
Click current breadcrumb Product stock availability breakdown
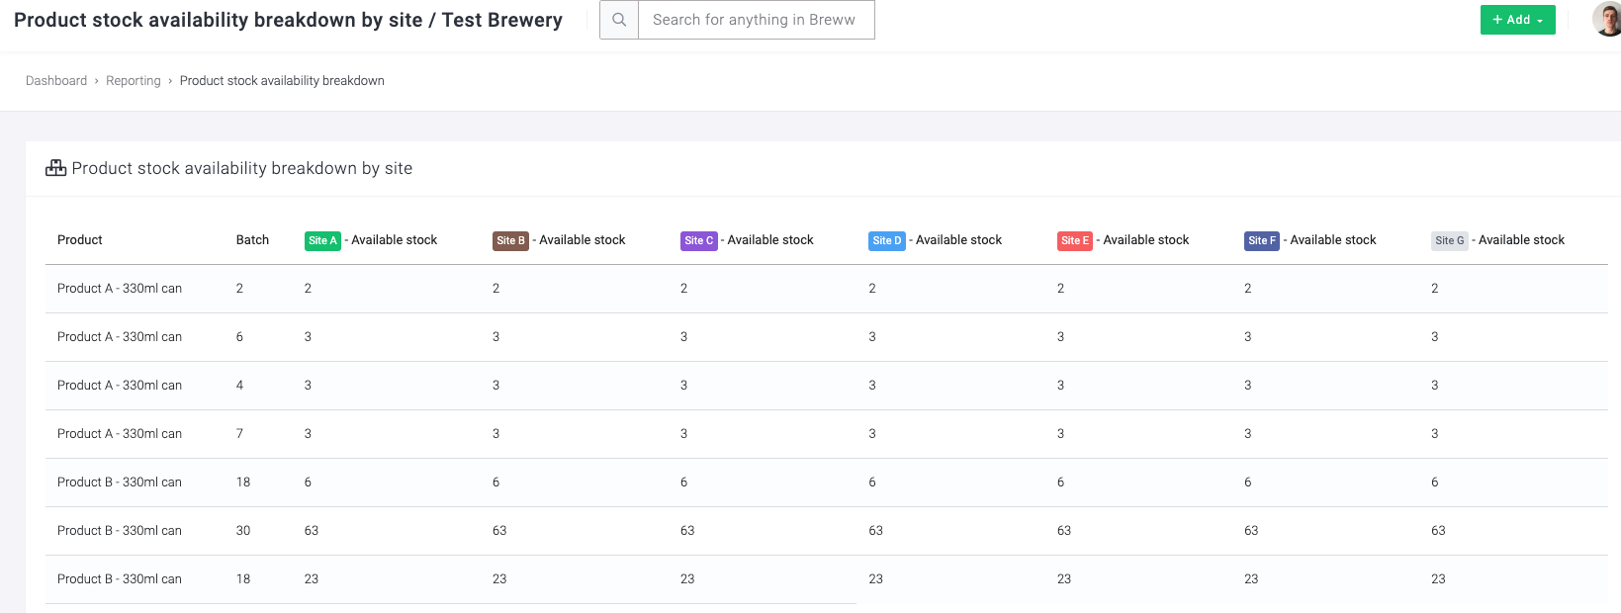click(282, 81)
